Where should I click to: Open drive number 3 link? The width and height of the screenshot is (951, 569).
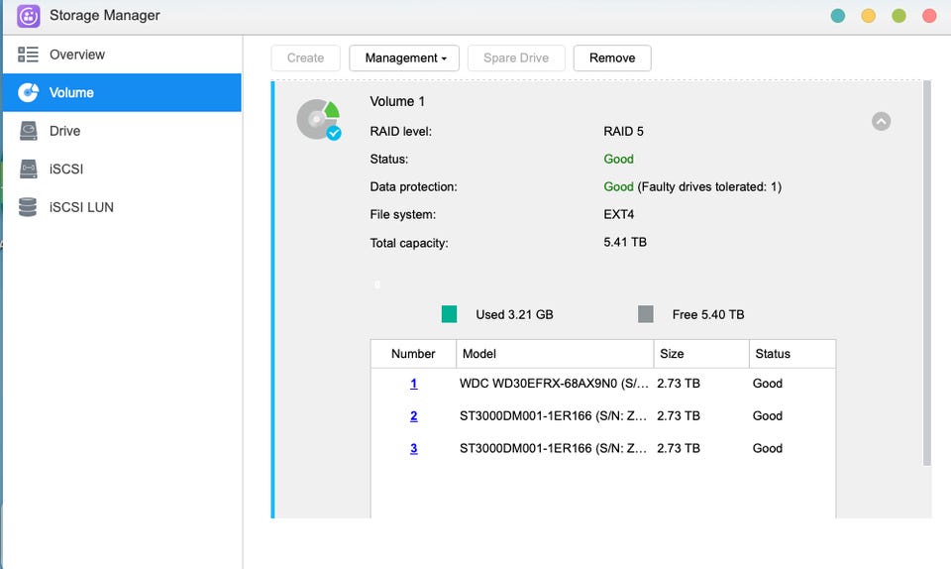pos(413,448)
